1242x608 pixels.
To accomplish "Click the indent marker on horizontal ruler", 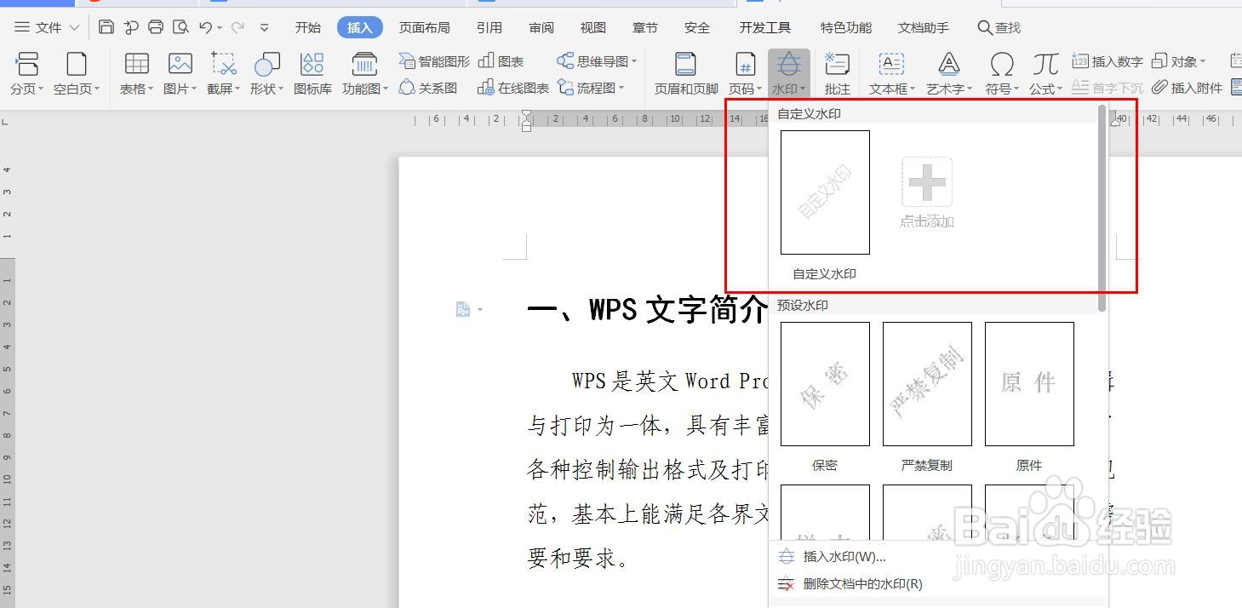I will pyautogui.click(x=526, y=121).
